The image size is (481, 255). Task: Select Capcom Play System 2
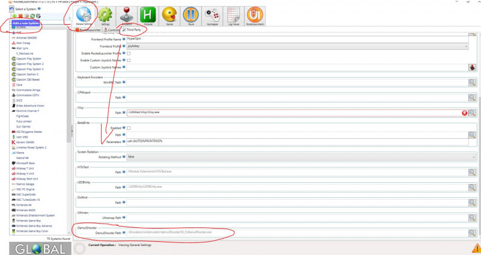pos(29,64)
